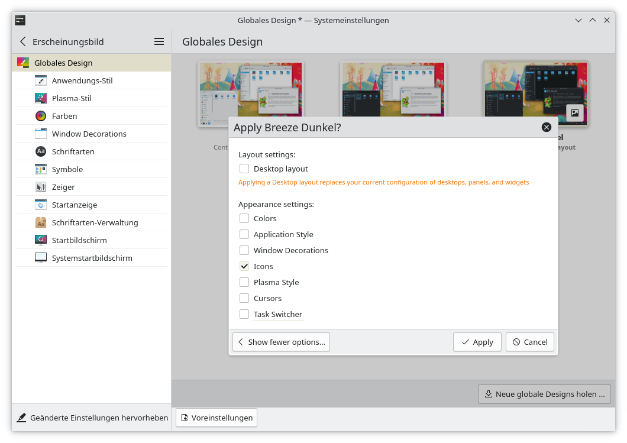Open Plasma-Stil settings
Screen dimensions: 627x443
click(92, 98)
